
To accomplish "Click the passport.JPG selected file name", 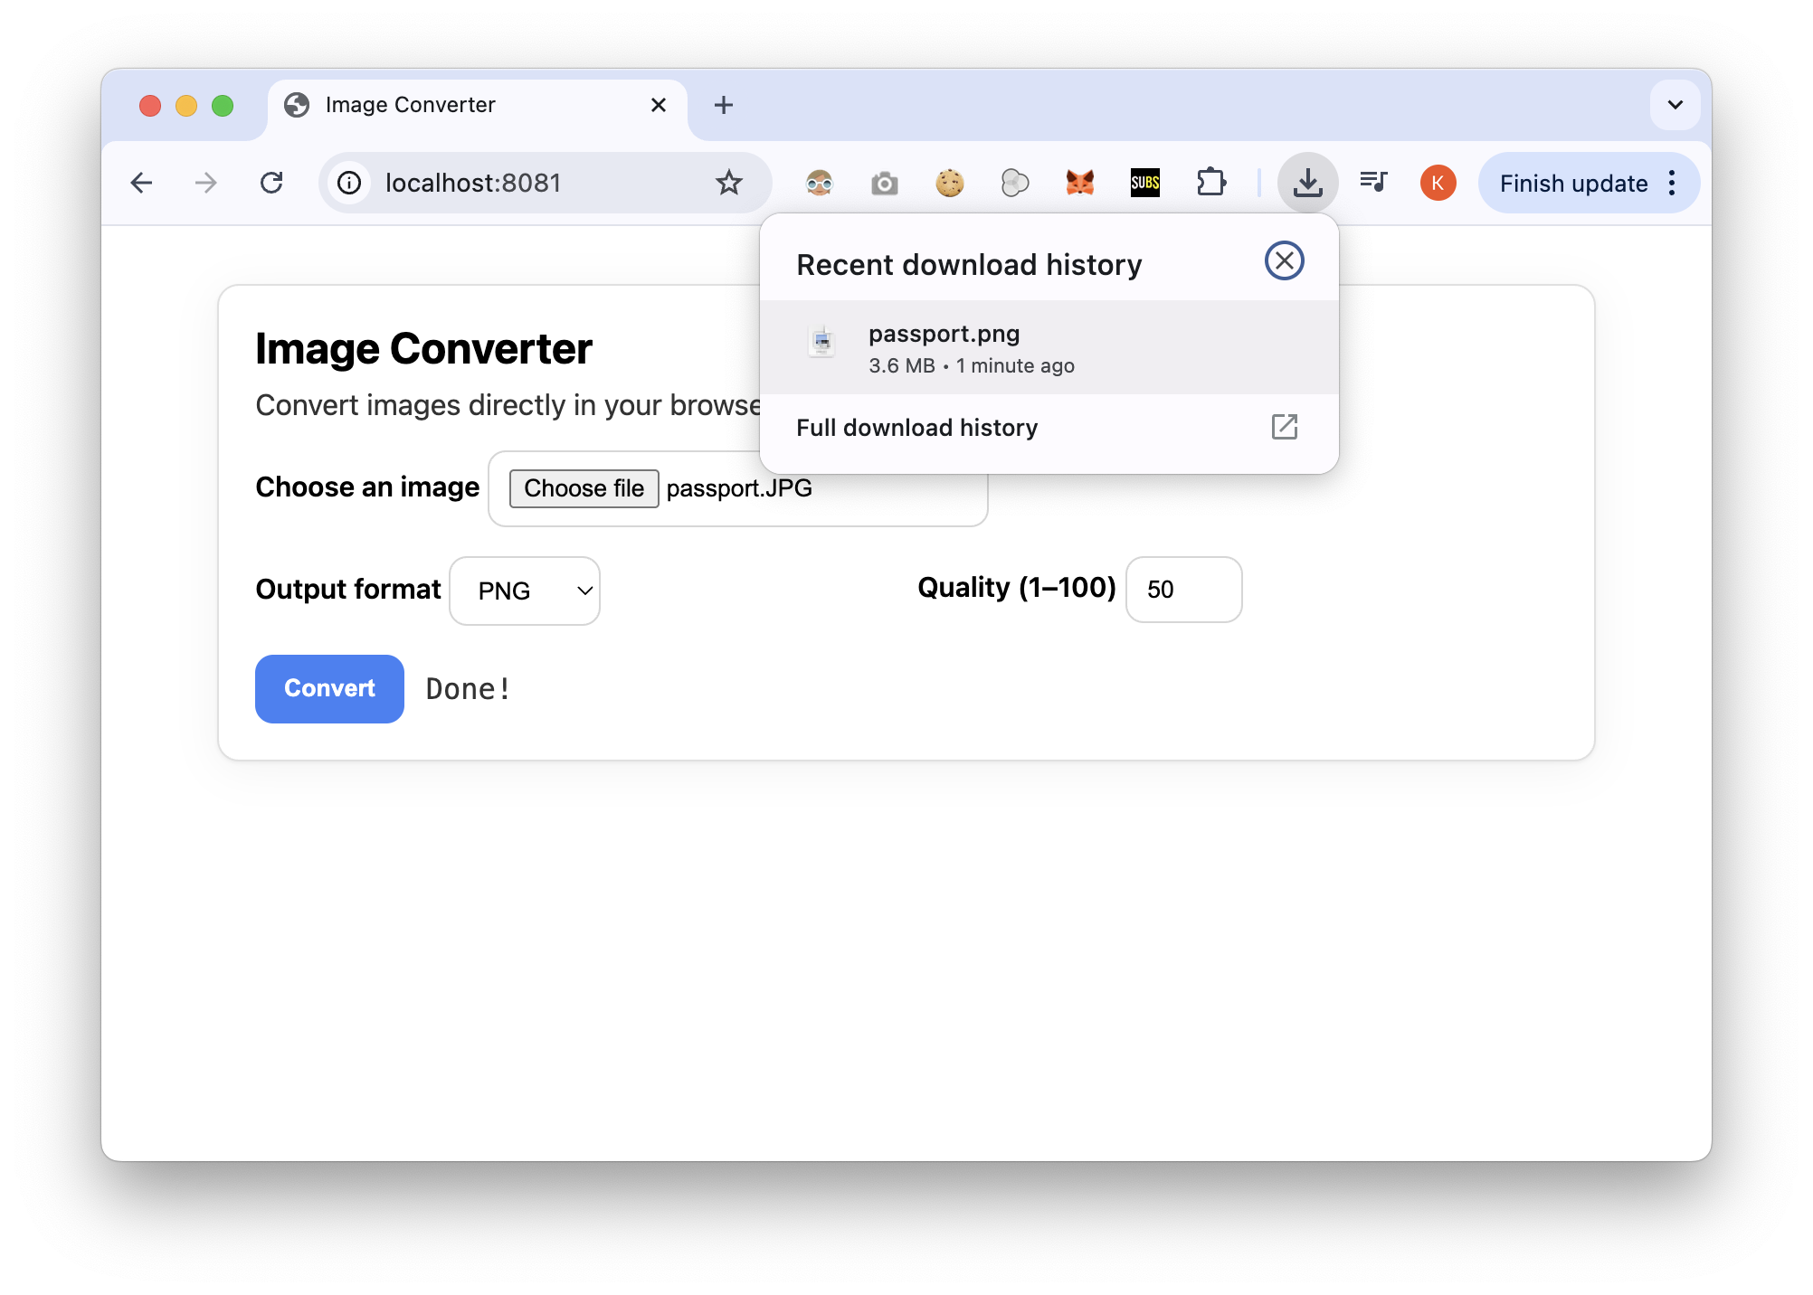I will point(739,488).
